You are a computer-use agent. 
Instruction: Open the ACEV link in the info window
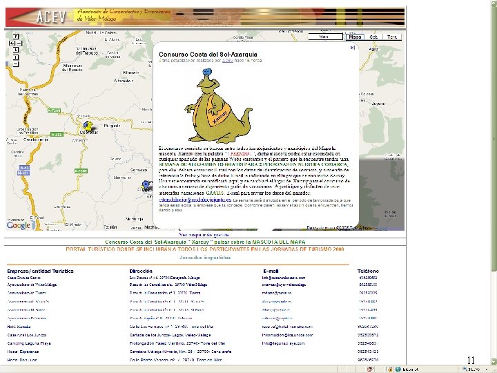click(228, 60)
